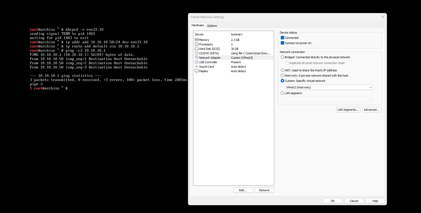This screenshot has width=421, height=213.
Task: Select Host-only network connection option
Action: tap(283, 76)
